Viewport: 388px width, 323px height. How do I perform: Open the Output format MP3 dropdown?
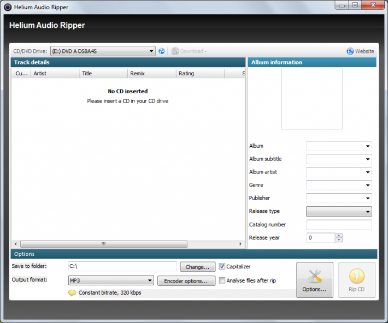pos(111,280)
